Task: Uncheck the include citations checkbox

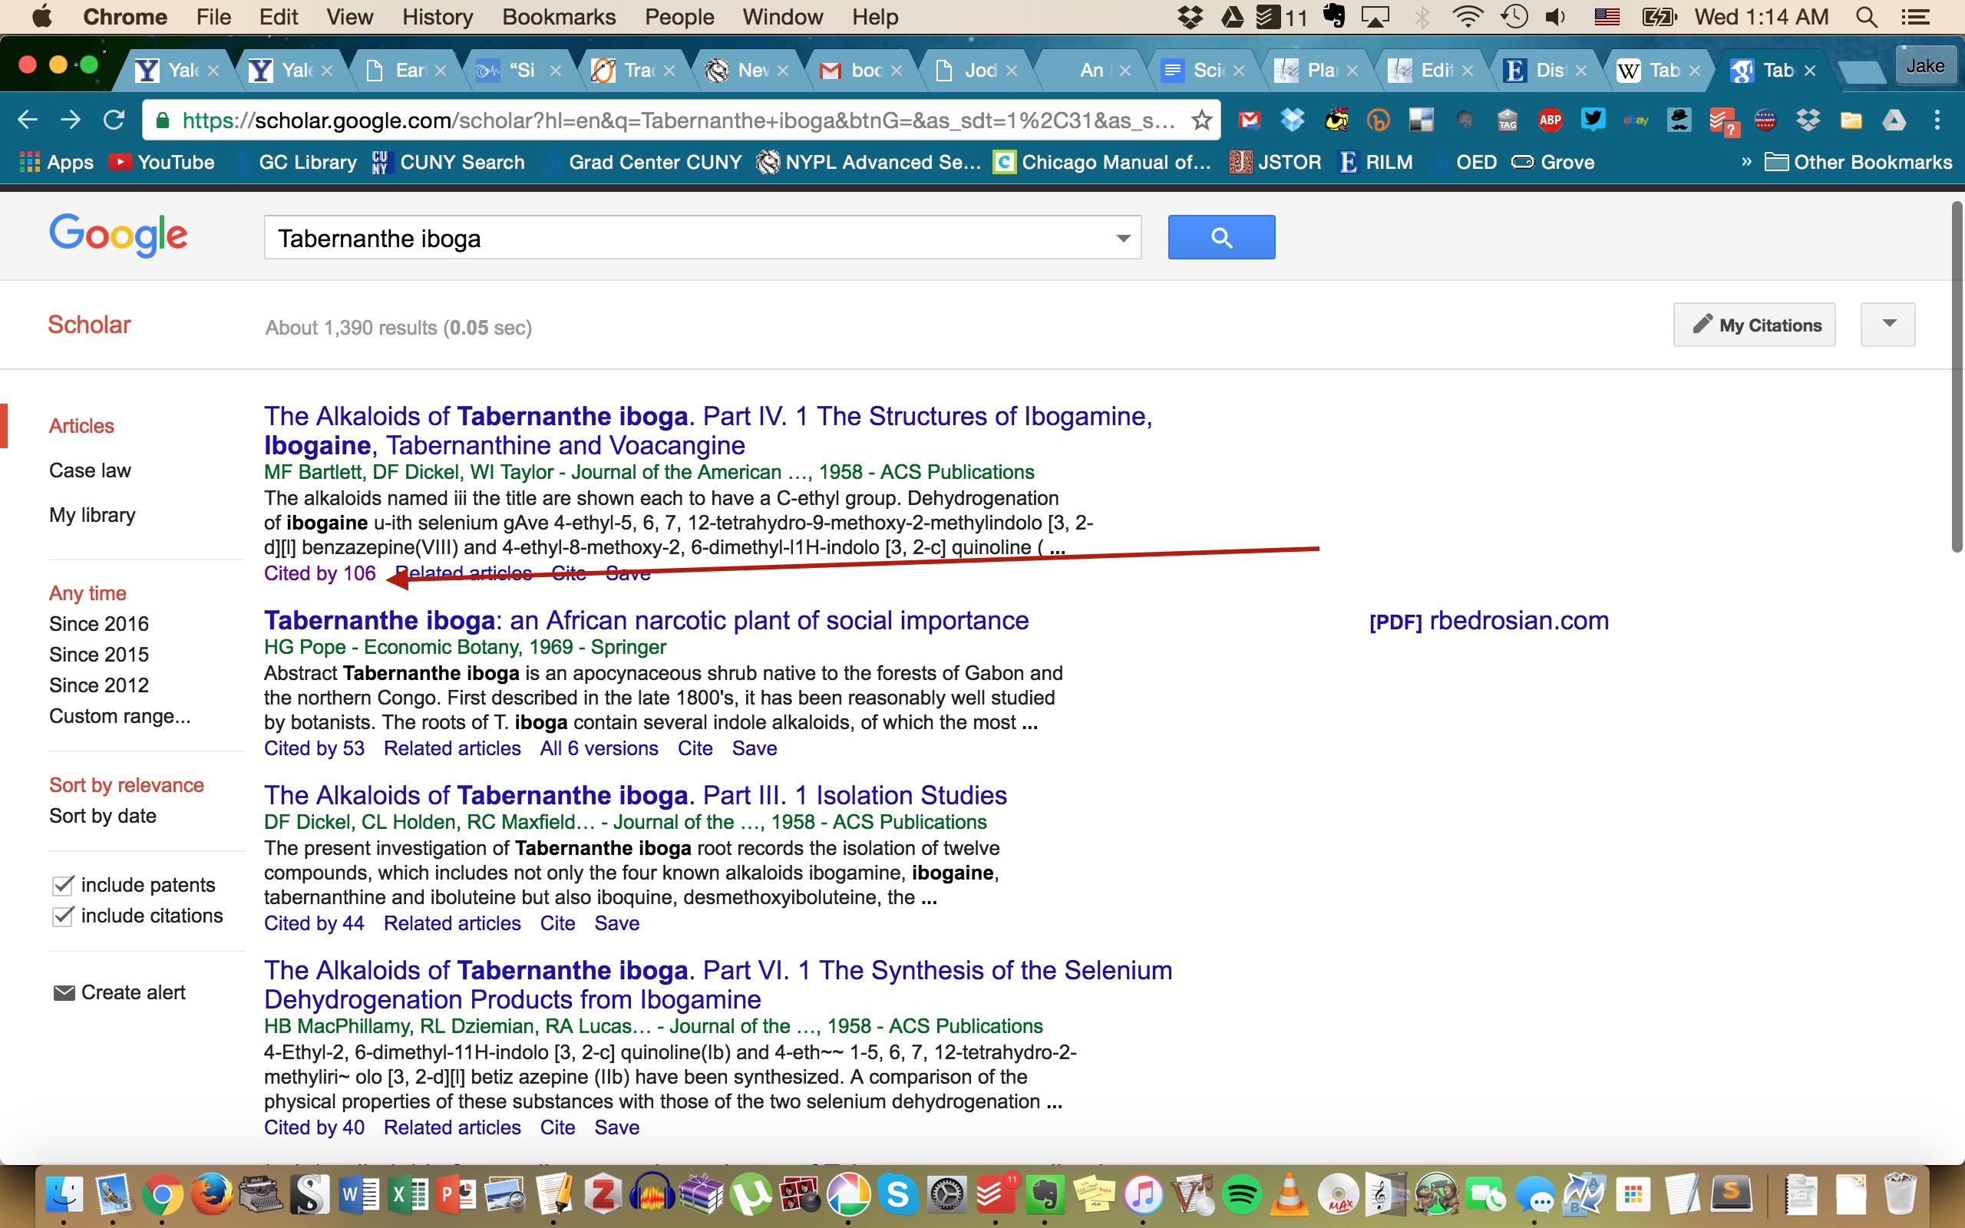Action: pos(62,916)
